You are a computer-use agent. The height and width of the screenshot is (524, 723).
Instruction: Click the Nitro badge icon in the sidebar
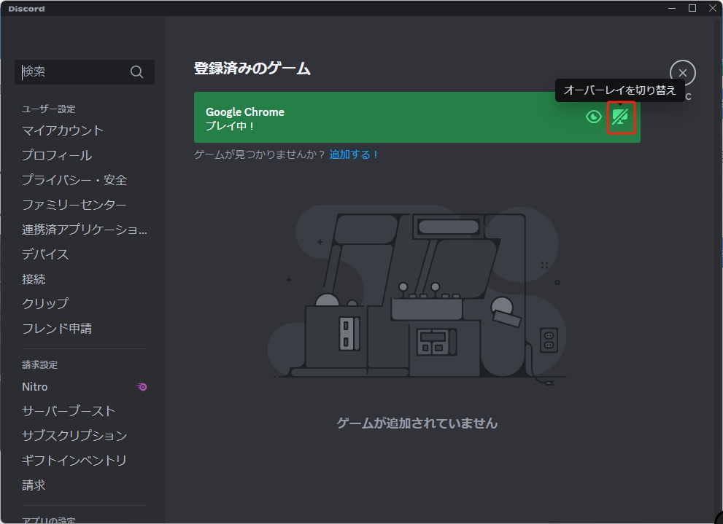click(x=141, y=386)
